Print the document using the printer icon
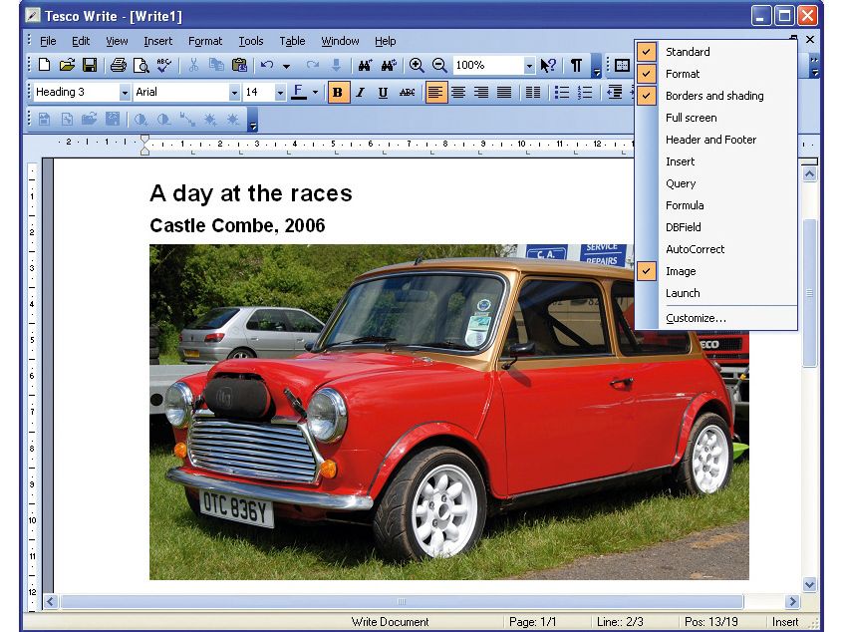The height and width of the screenshot is (632, 843). 118,65
